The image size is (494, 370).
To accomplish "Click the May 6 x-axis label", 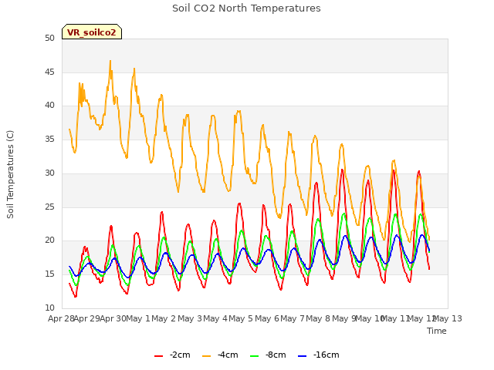I will [x=267, y=318].
